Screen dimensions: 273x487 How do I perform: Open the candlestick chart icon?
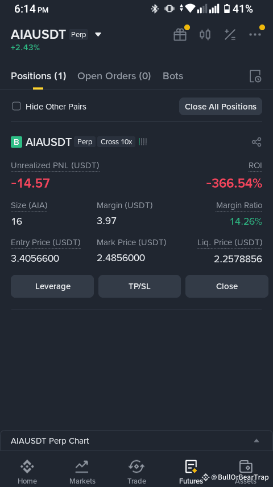205,34
